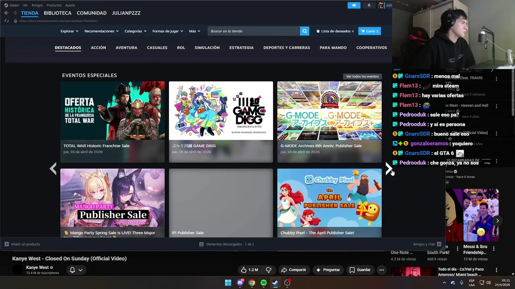
Task: Focus the Buscar en la tienda field
Action: pos(254,31)
